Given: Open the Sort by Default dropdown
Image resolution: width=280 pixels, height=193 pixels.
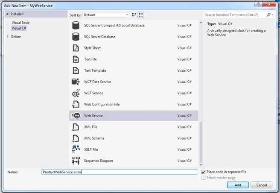Looking at the screenshot, I should tap(106, 15).
